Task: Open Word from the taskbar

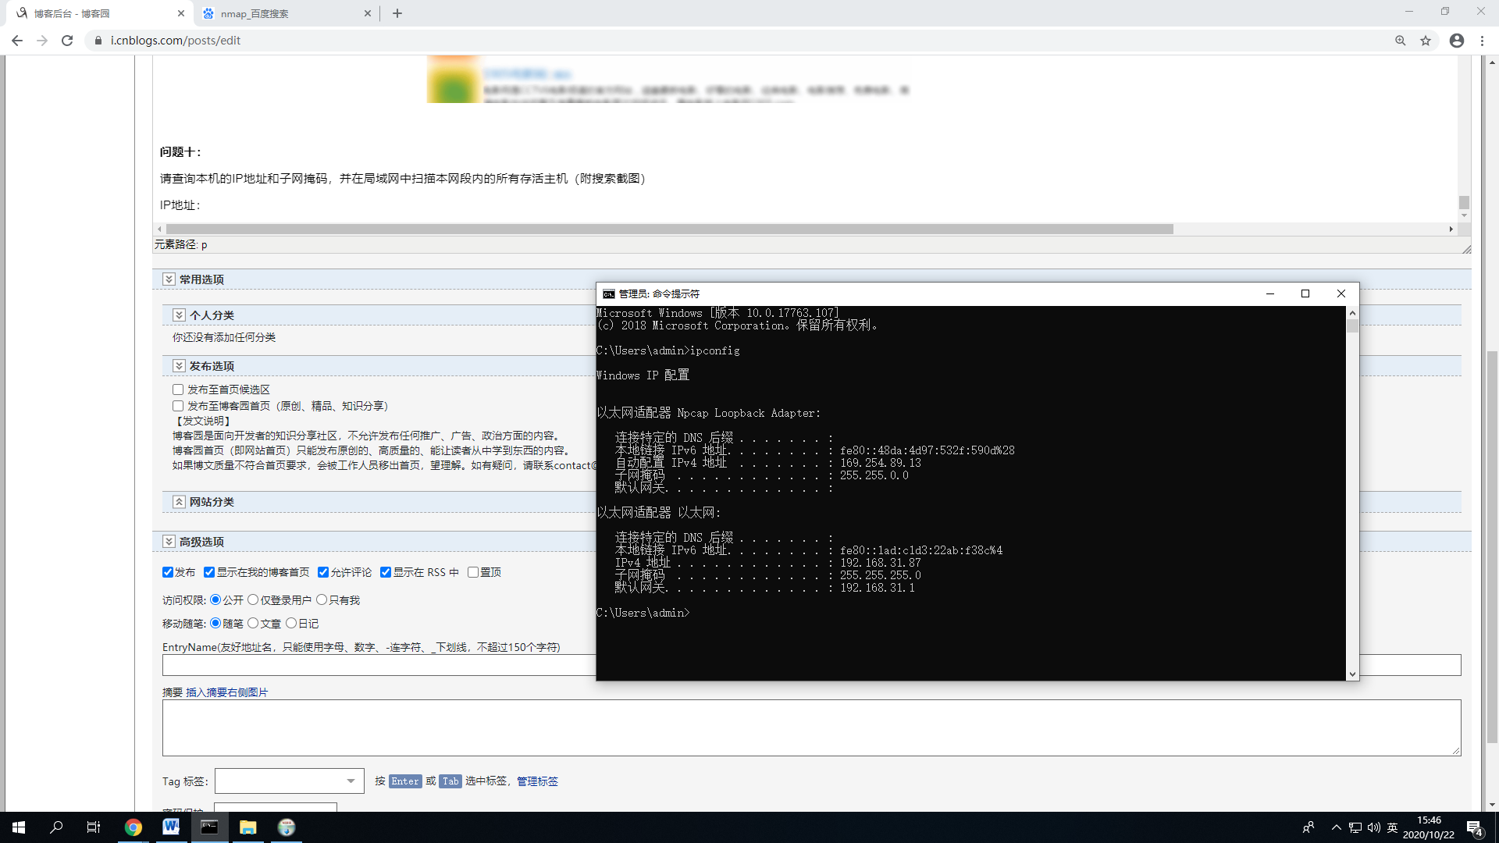Action: (171, 827)
